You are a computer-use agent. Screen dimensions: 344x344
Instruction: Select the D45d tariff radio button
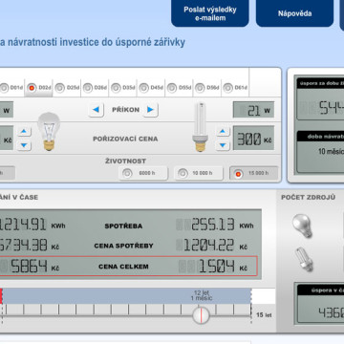(144, 88)
